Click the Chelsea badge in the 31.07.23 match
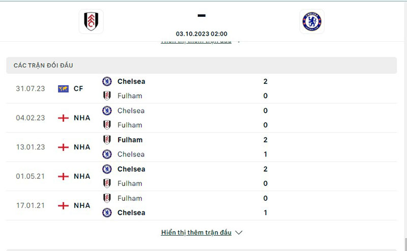 107,81
